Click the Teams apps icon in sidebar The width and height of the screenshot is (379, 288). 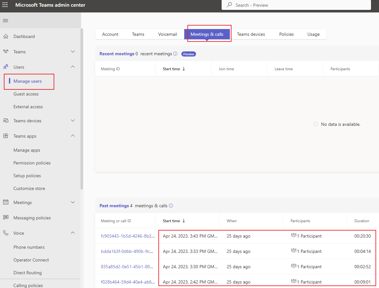click(6, 136)
